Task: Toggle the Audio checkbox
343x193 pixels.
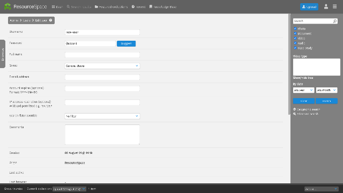Action: point(295,43)
